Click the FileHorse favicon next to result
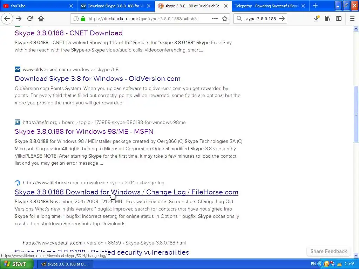This screenshot has width=359, height=269. point(18,183)
